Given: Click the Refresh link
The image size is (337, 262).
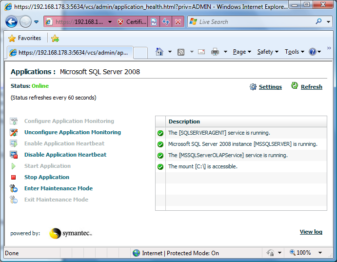Looking at the screenshot, I should point(312,87).
